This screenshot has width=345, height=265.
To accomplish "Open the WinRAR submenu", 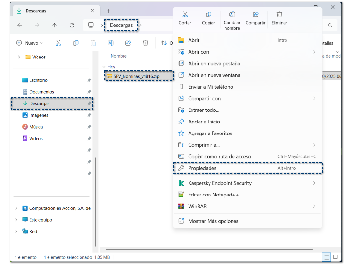I will 197,207.
